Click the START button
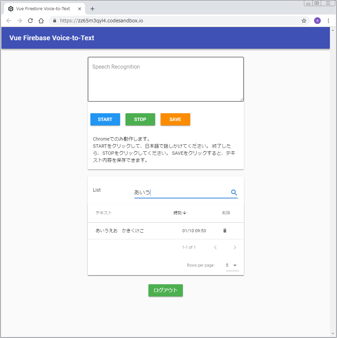Viewport: 337px width, 338px height. (x=105, y=119)
